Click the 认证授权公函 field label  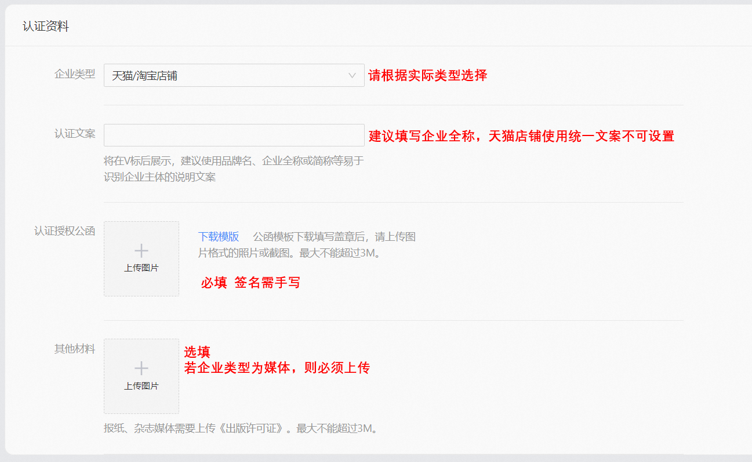[x=65, y=231]
